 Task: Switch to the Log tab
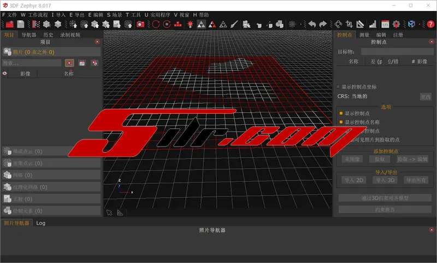click(40, 223)
